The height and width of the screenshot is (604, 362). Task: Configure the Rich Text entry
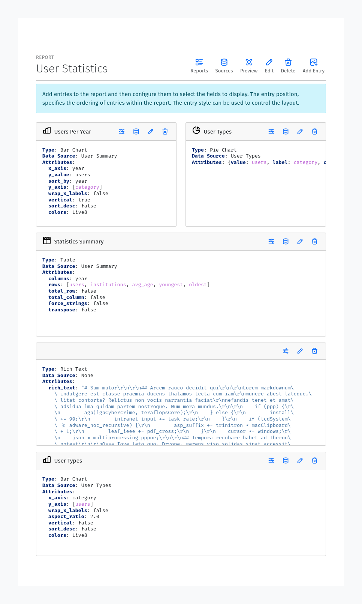pyautogui.click(x=286, y=351)
